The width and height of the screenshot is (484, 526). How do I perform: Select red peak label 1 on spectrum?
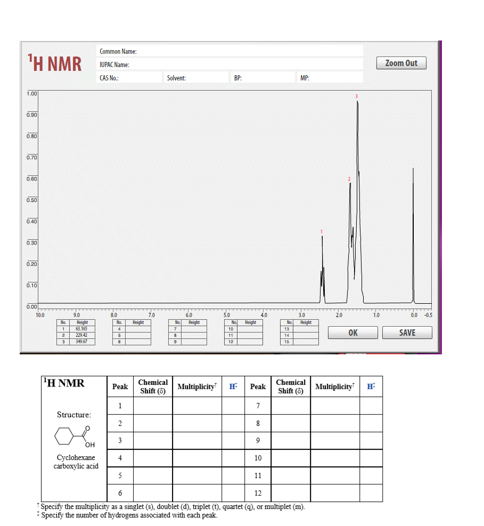[x=322, y=231]
